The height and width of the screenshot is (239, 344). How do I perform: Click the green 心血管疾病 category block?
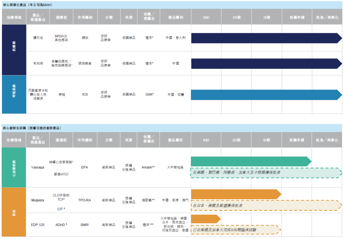pos(14,167)
